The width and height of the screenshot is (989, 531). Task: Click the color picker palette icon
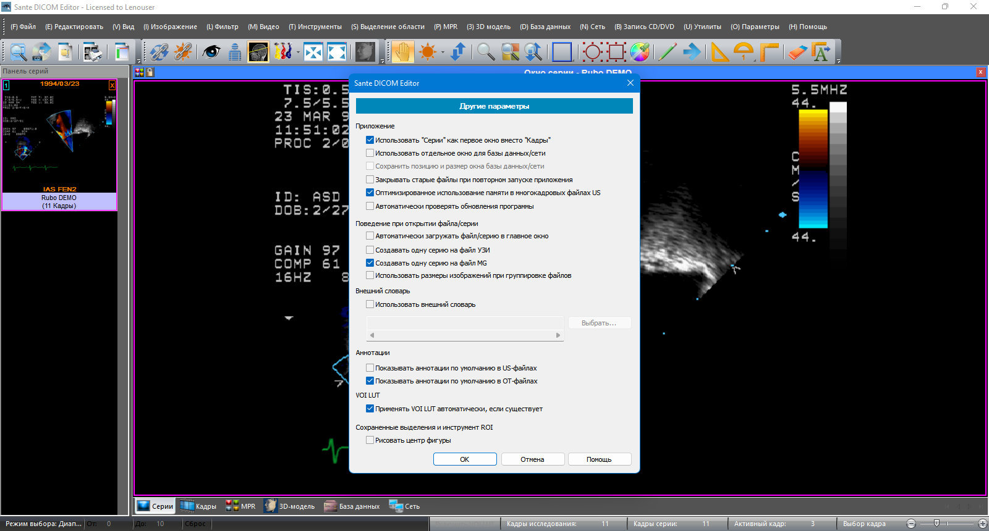tap(640, 52)
